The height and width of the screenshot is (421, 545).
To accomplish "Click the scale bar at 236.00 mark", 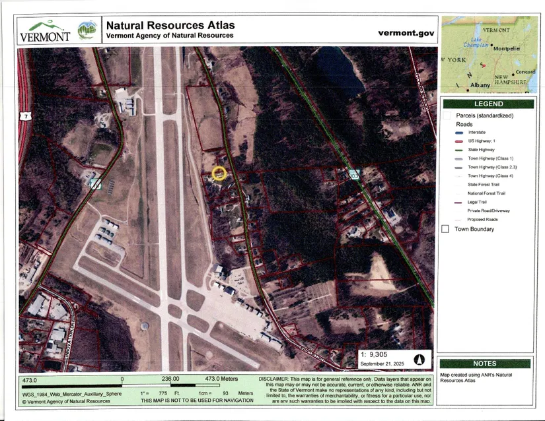I will point(170,379).
